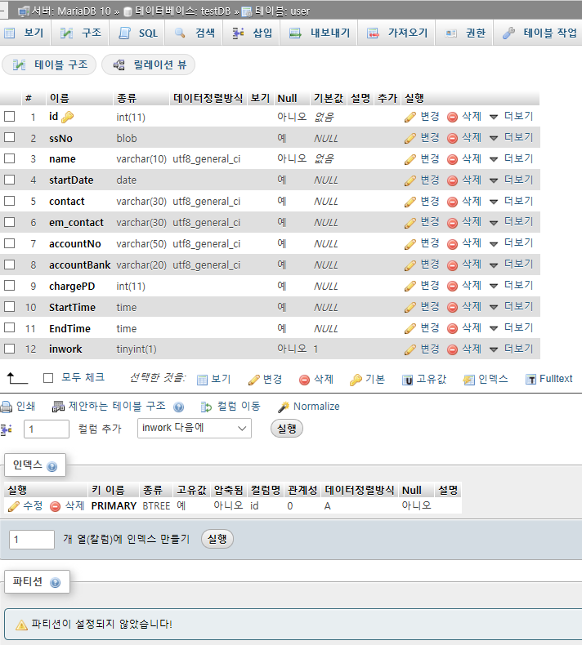This screenshot has width=582, height=645.
Task: Expand 더보기 for accountBank row
Action: point(512,265)
